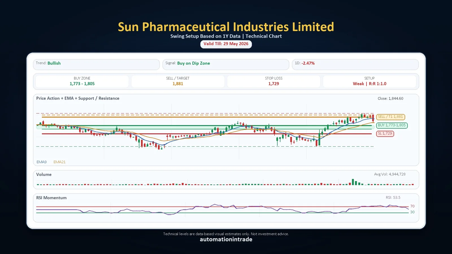Click the RSI 30 level label
Image resolution: width=452 pixels, height=254 pixels.
(x=412, y=212)
